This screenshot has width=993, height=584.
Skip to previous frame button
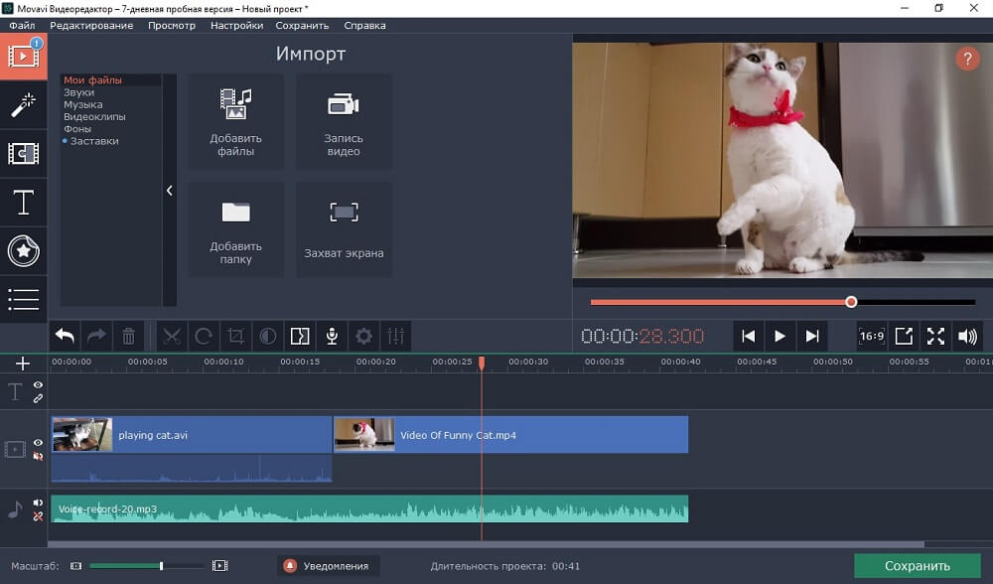tap(748, 336)
